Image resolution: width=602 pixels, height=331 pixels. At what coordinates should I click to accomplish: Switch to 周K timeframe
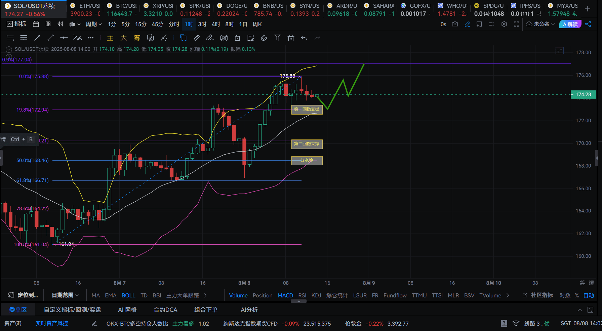pos(257,24)
